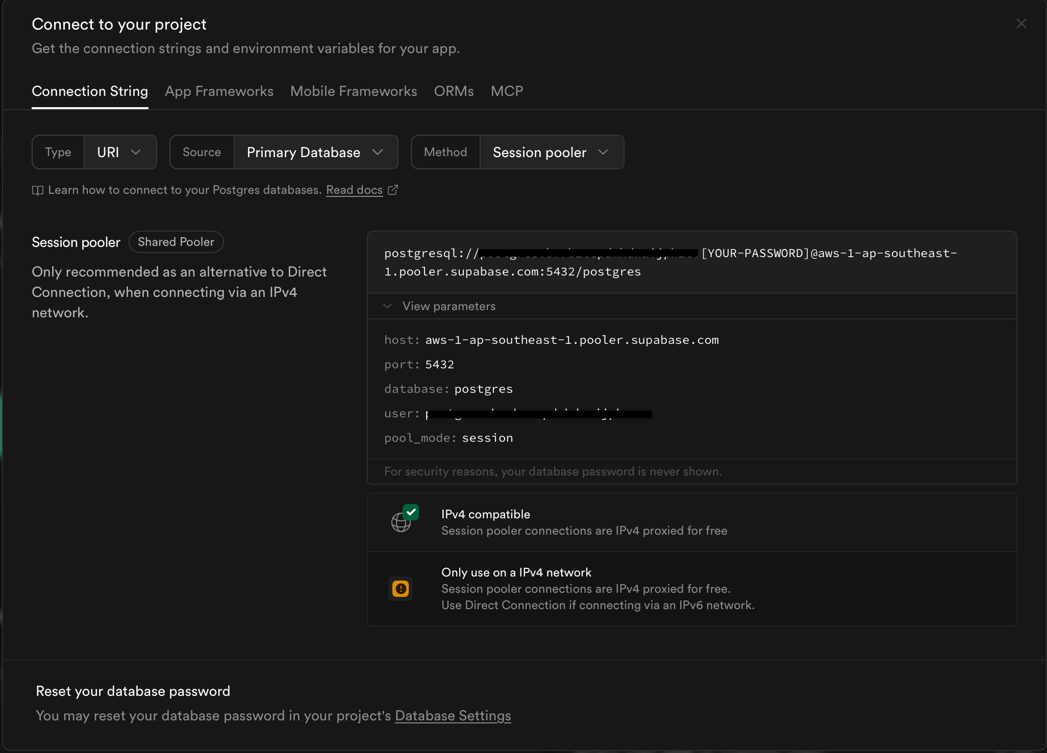Open the Database Settings link
This screenshot has height=753, width=1047.
[453, 716]
